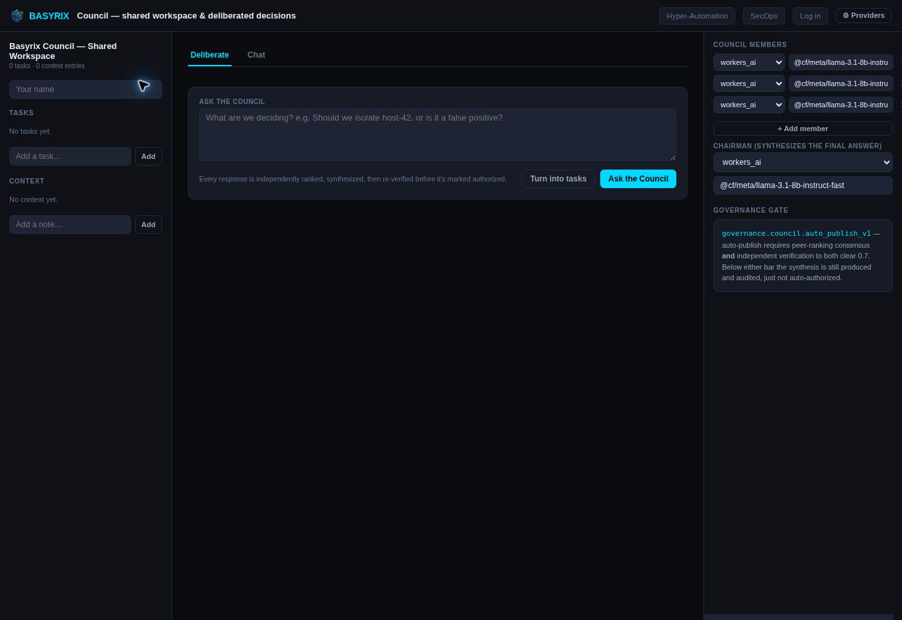Click Add beside the note field
This screenshot has height=620, width=902.
(148, 225)
